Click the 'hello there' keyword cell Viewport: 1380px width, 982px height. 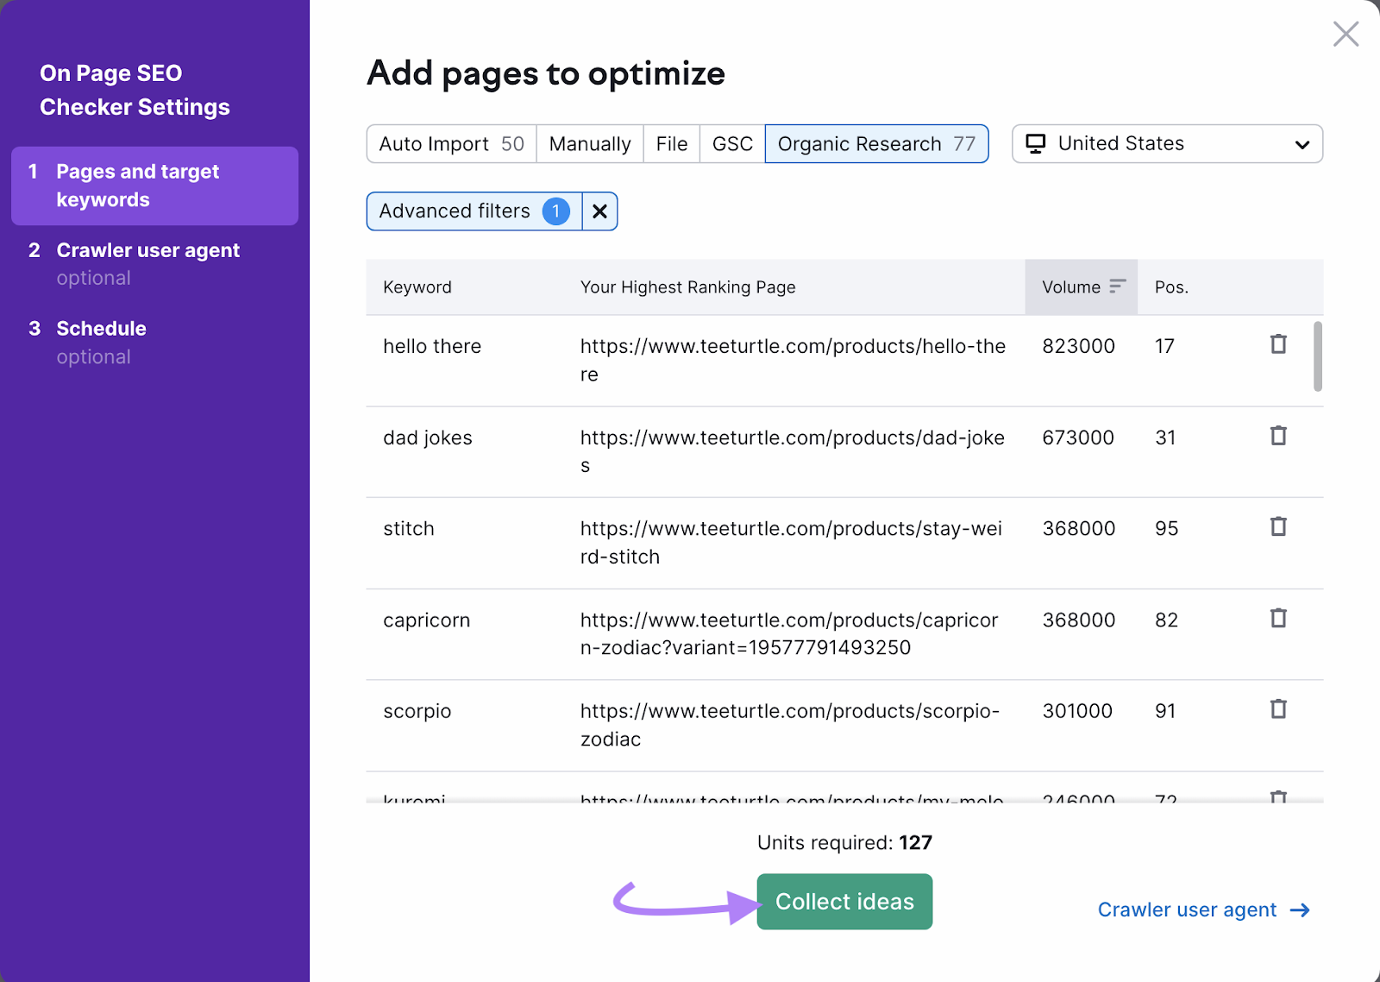tap(432, 346)
